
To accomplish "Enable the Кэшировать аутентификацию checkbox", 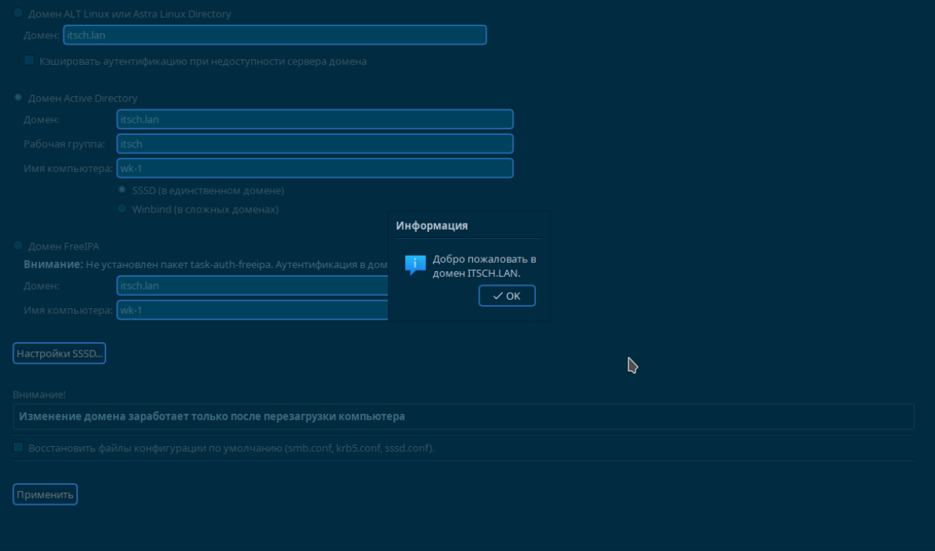I will tap(29, 60).
